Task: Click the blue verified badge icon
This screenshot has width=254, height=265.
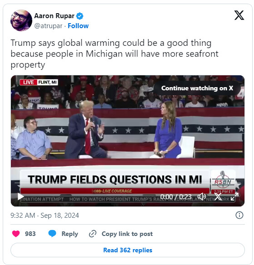Action: tap(80, 16)
